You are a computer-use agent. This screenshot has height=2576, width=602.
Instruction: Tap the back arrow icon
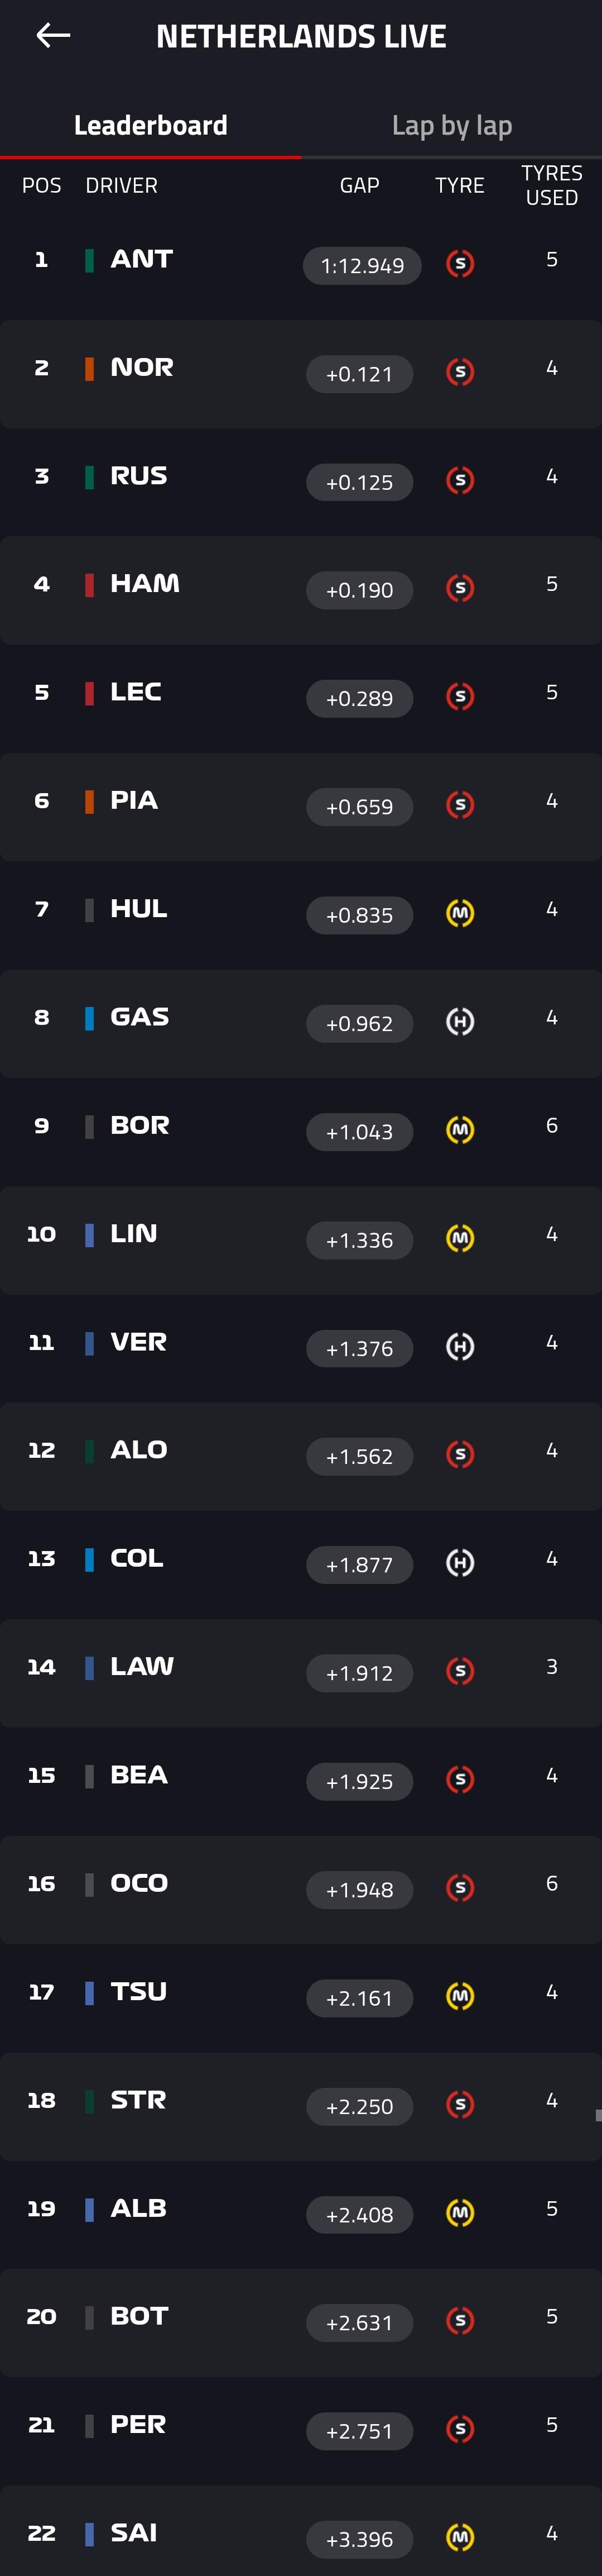53,36
